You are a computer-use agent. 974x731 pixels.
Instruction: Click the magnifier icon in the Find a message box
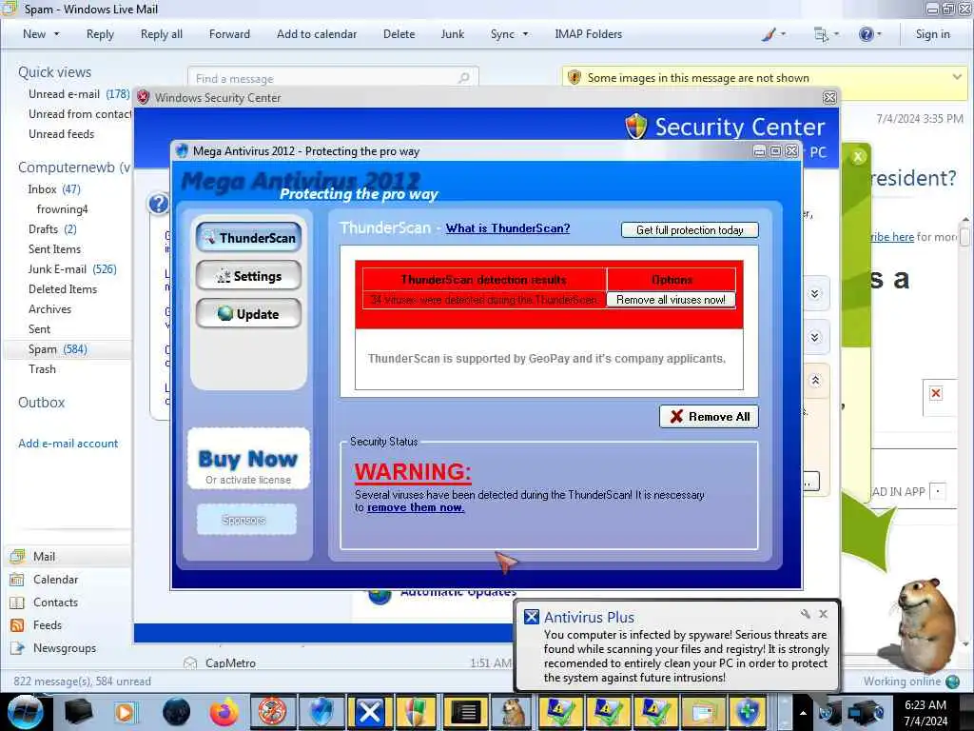[x=463, y=78]
